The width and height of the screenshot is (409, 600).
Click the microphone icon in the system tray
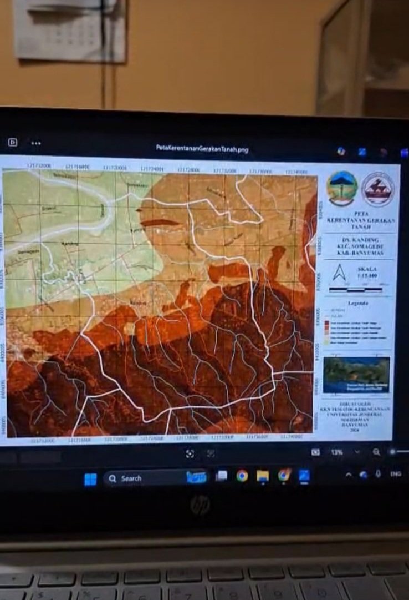pos(379,474)
